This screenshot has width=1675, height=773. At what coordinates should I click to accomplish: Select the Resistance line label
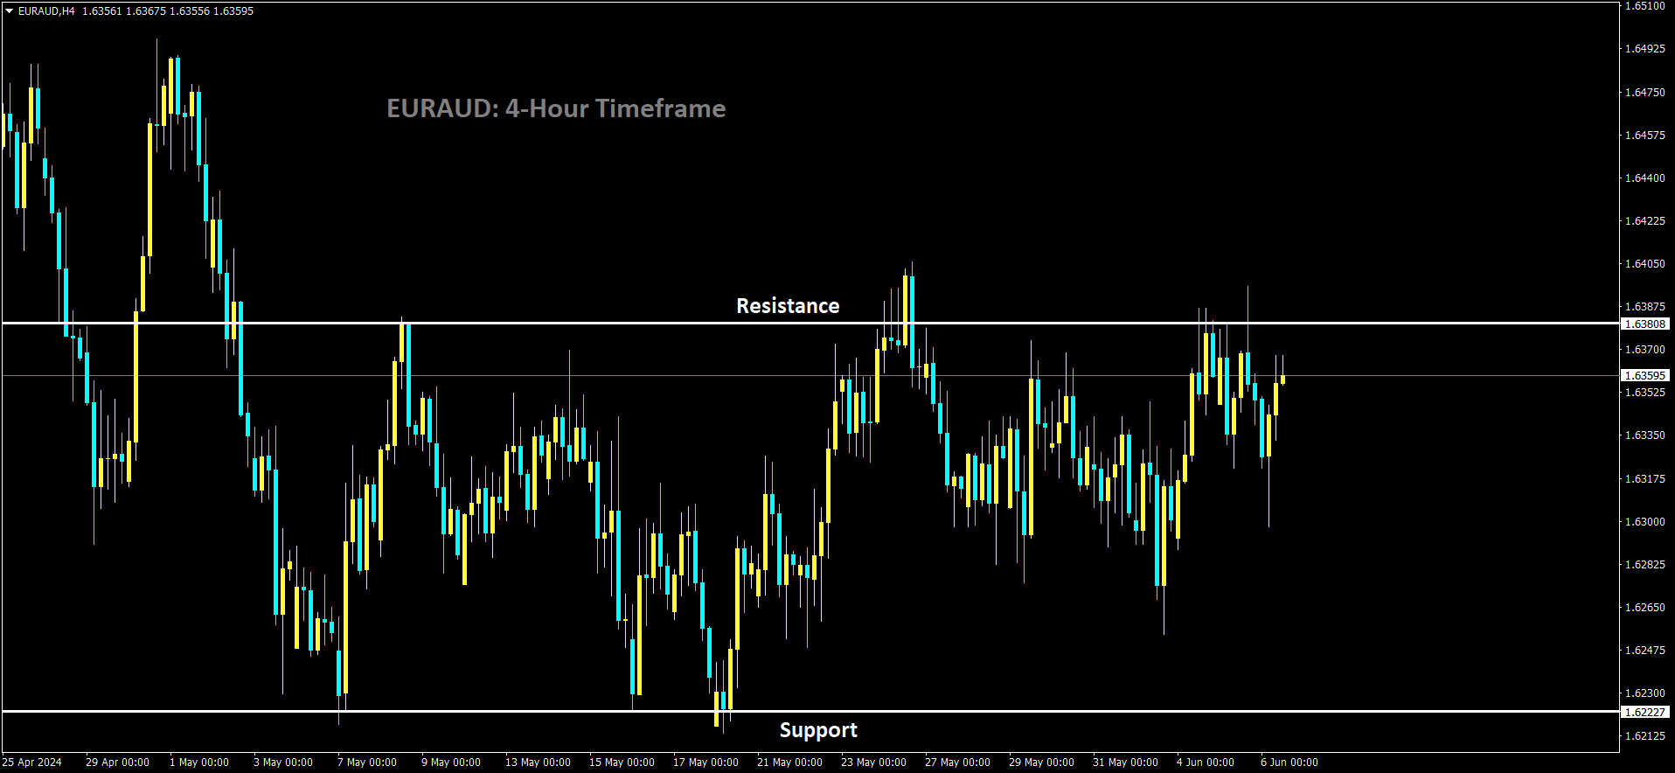[x=788, y=306]
